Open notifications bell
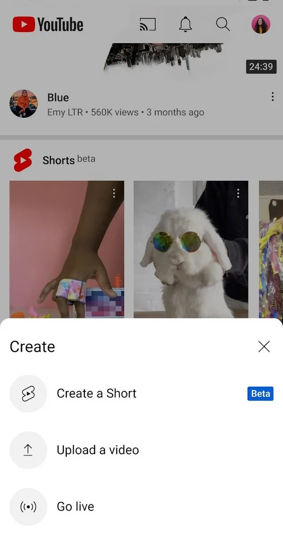The image size is (283, 539). [185, 24]
